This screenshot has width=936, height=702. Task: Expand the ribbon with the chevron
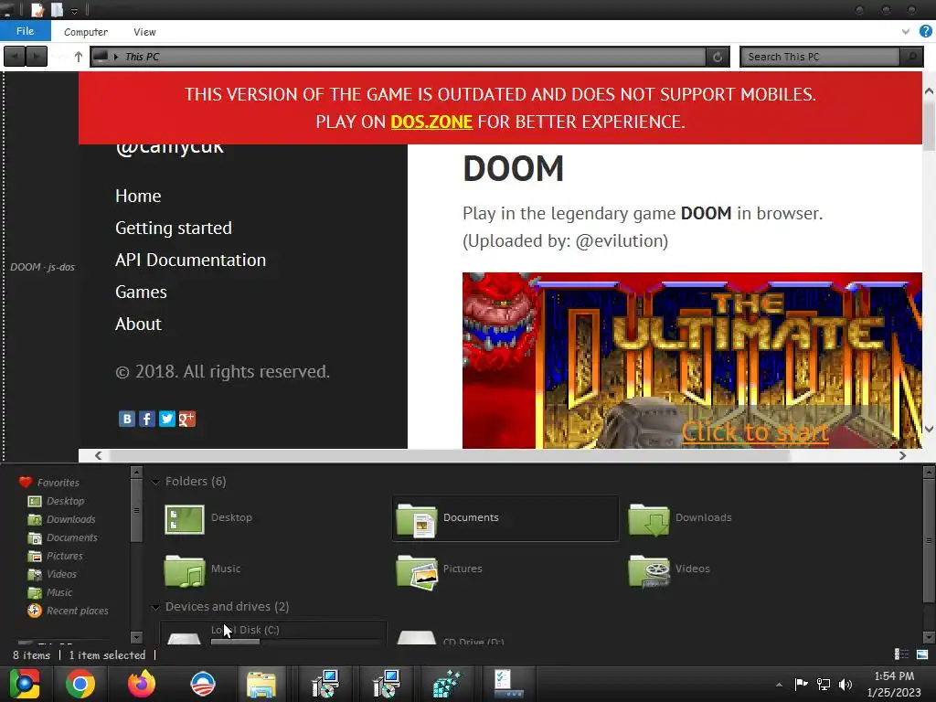tap(906, 32)
